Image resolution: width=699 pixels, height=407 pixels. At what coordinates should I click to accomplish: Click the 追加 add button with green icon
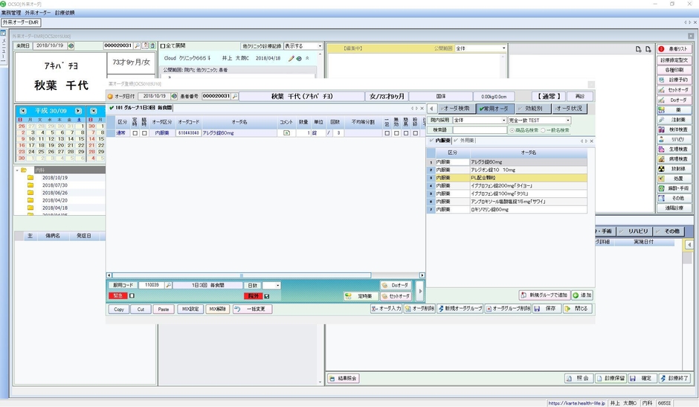point(582,295)
